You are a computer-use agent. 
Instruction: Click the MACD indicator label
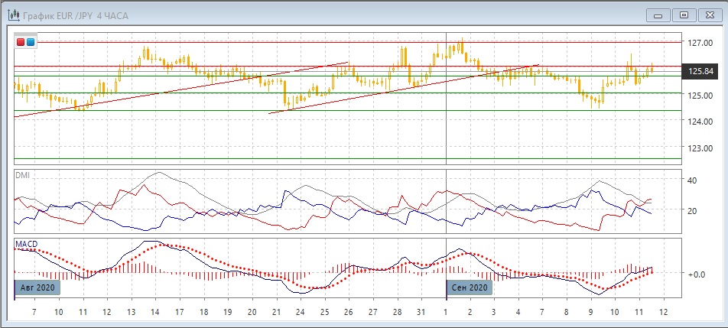point(27,244)
